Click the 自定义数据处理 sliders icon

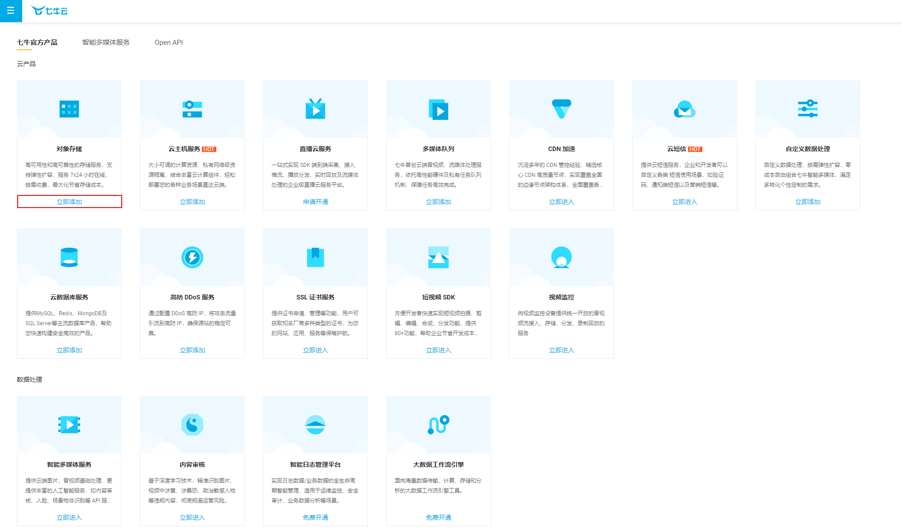point(808,109)
